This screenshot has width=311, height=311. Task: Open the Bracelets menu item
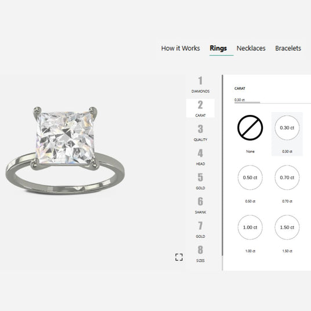[x=288, y=48]
